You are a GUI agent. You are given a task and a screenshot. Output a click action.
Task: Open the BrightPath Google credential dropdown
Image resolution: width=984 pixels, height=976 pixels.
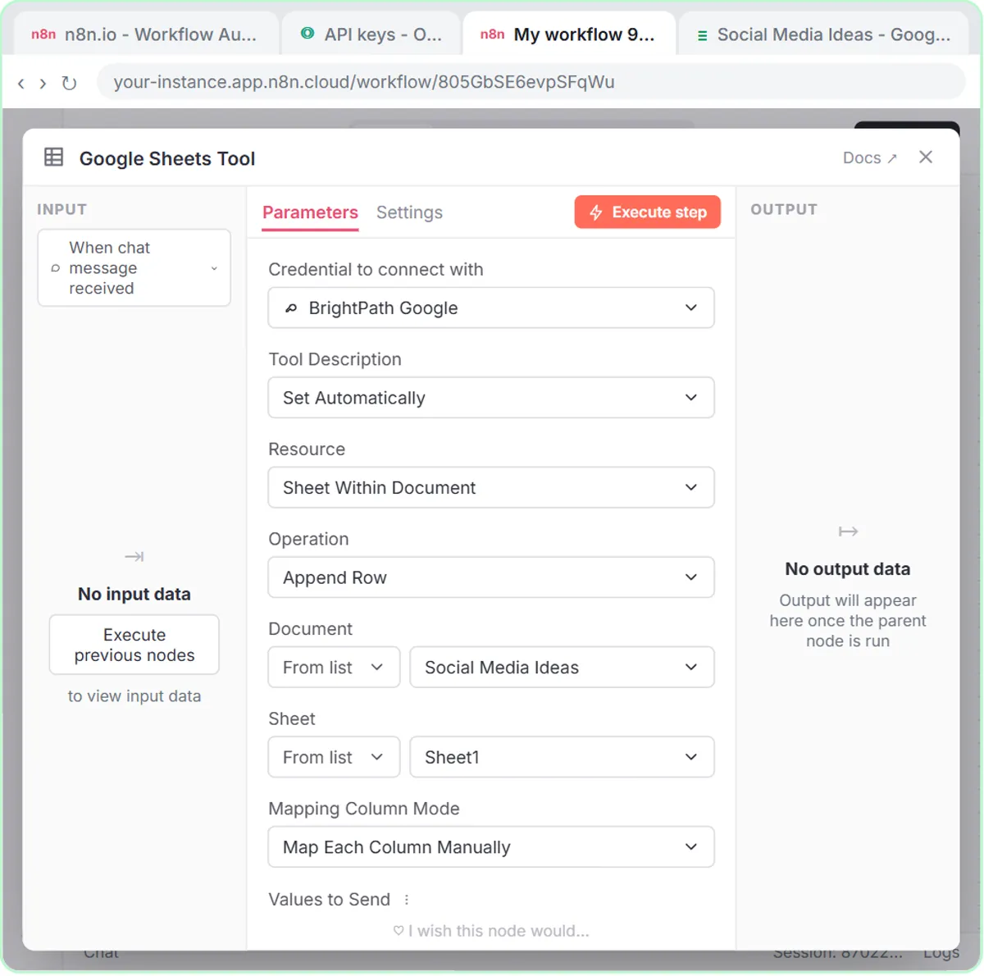491,308
